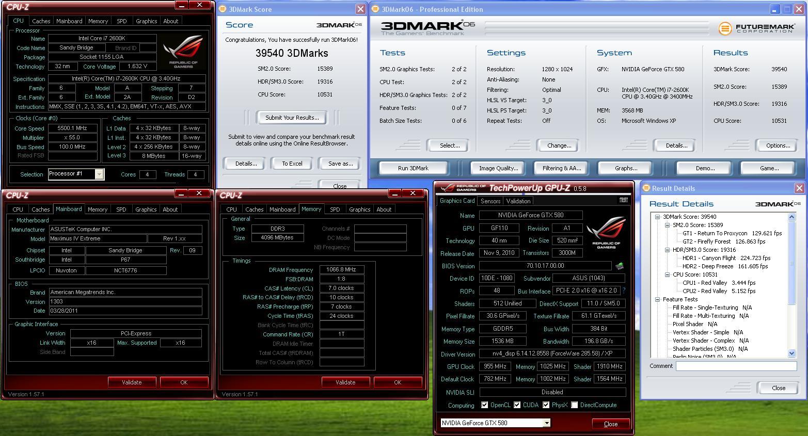Select HDR1 - Canyon Flight result row

(x=726, y=258)
